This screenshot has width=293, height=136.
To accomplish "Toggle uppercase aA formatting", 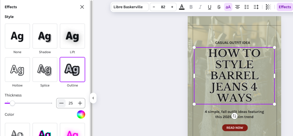I will click(228, 7).
